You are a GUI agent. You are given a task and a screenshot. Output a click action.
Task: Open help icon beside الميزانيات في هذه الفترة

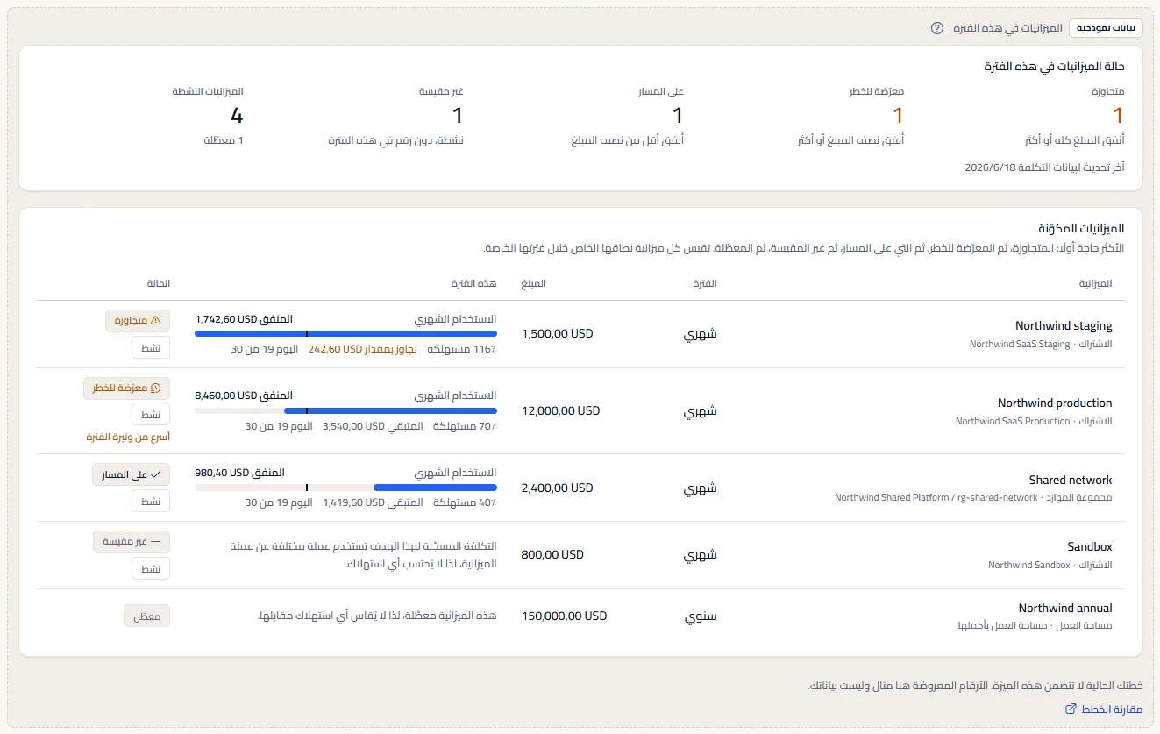pyautogui.click(x=937, y=28)
